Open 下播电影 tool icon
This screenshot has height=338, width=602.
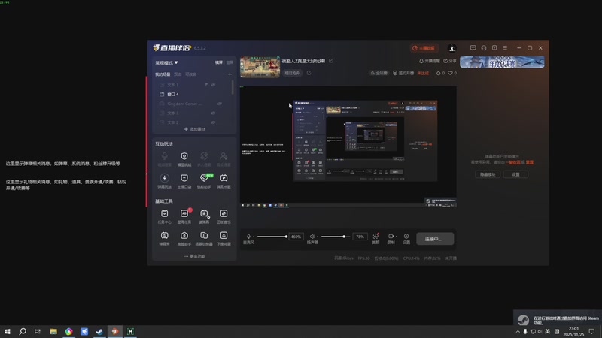coord(223,235)
